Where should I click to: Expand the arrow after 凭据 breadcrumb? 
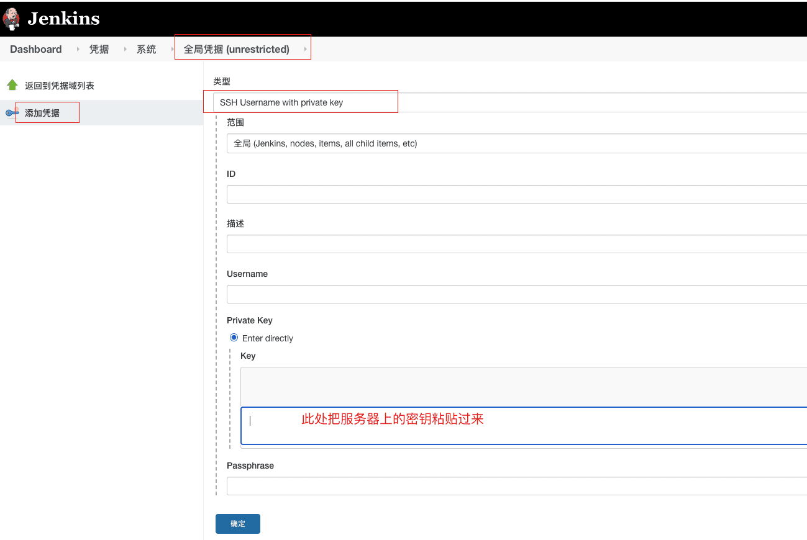click(125, 49)
